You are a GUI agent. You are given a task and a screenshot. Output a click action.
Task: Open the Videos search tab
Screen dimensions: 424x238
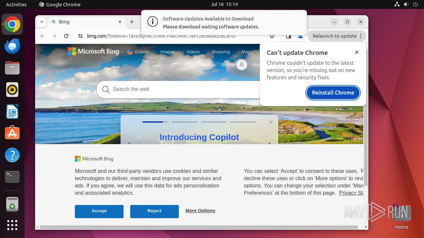point(193,52)
